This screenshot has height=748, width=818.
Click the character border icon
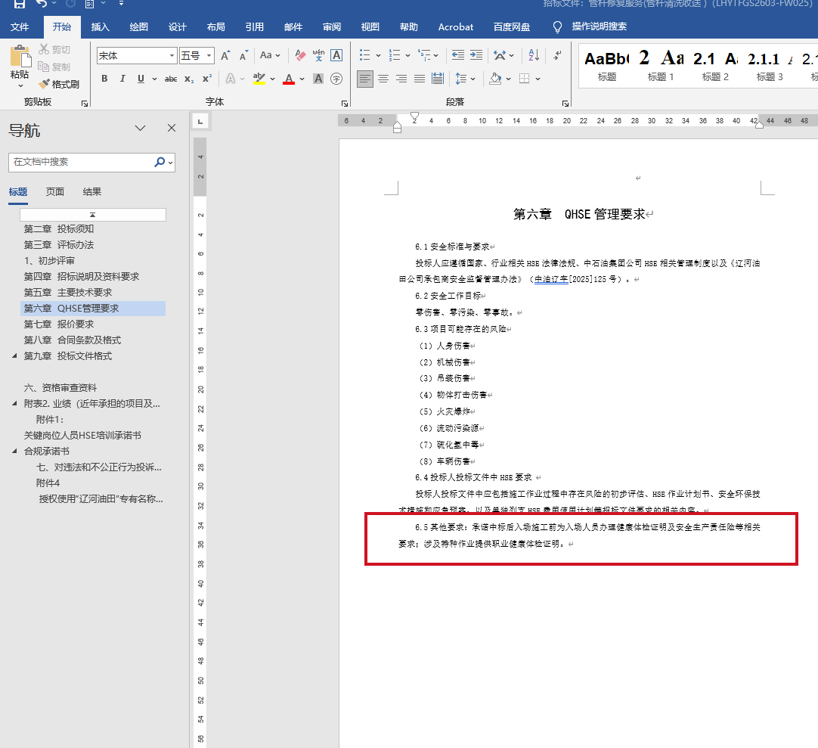336,55
